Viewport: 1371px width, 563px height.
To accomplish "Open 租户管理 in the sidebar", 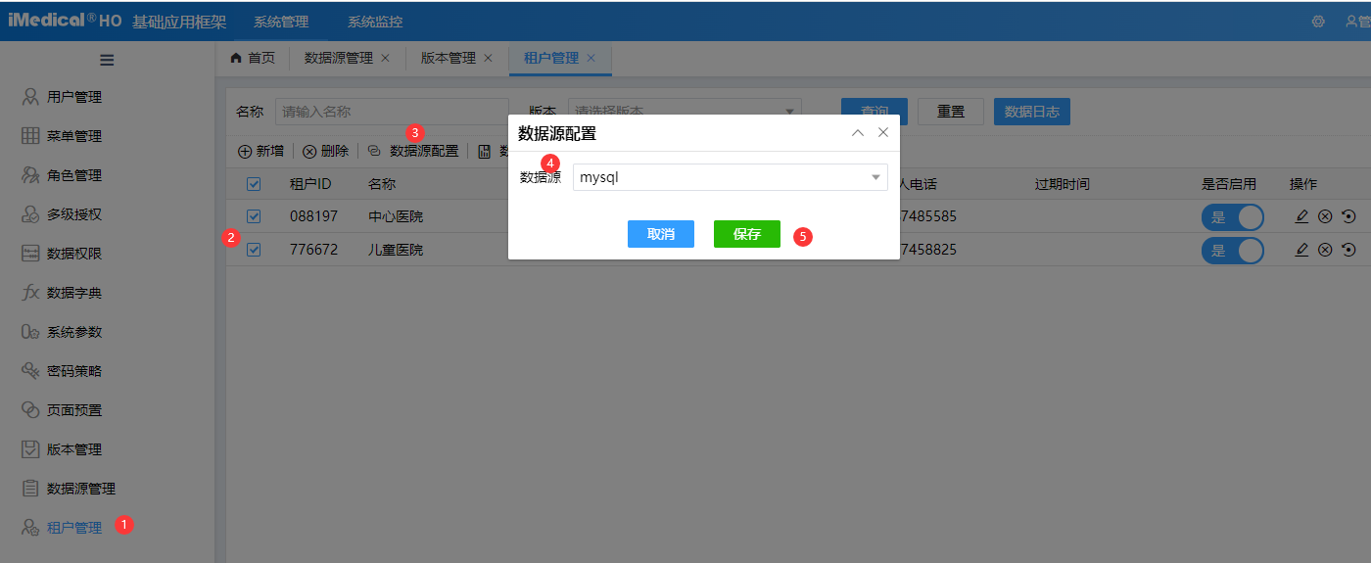I will pyautogui.click(x=63, y=528).
